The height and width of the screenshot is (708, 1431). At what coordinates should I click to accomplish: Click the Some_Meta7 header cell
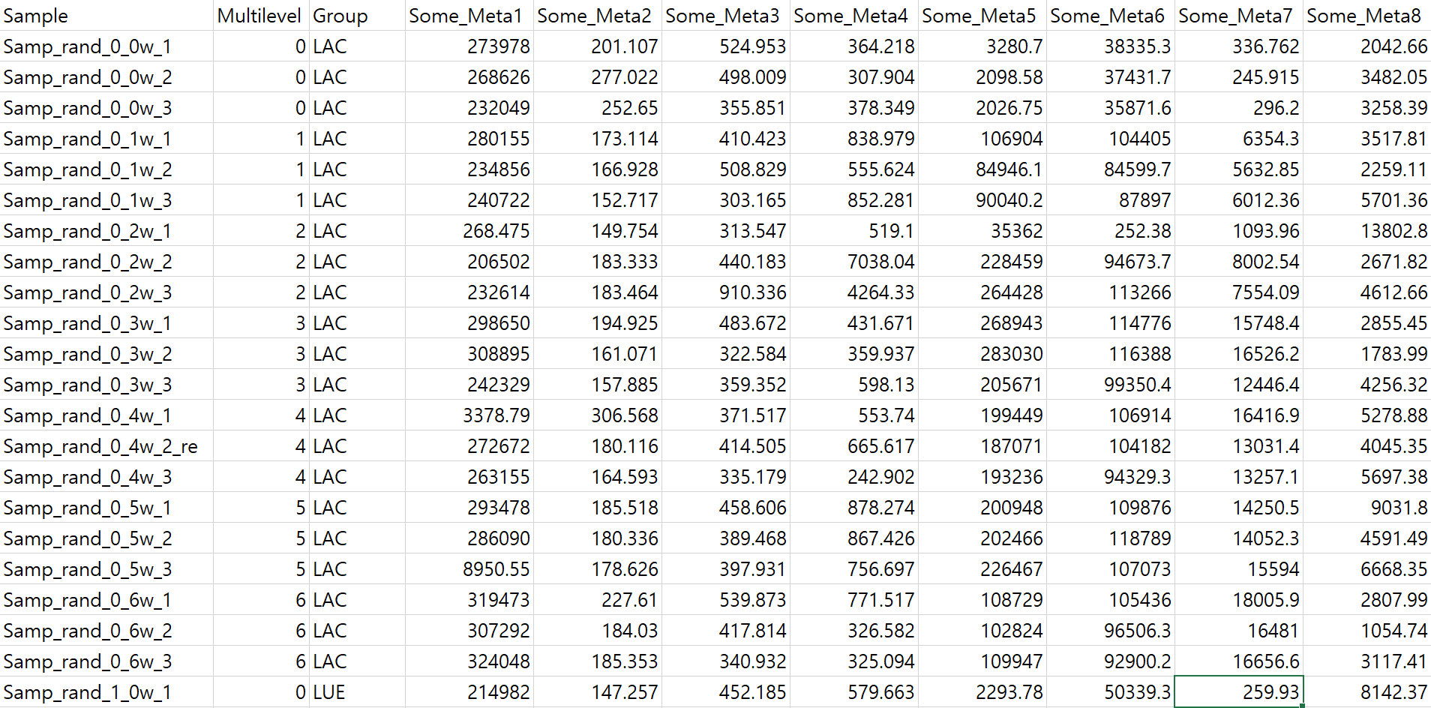(x=1239, y=16)
